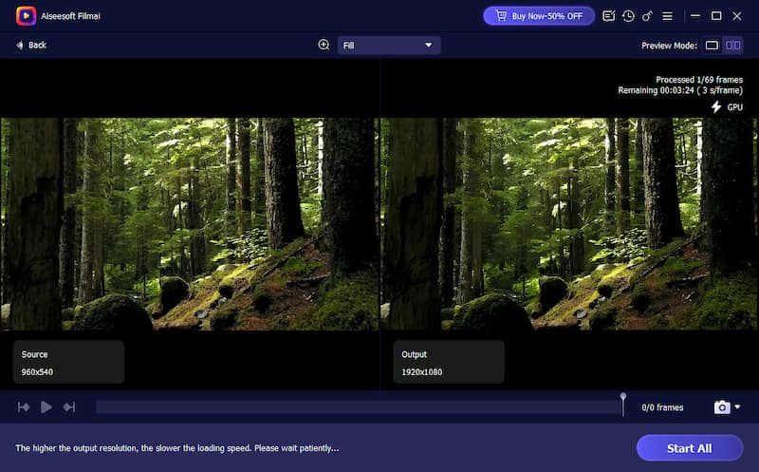The height and width of the screenshot is (472, 759).
Task: Expand the snapshot options arrow
Action: [x=737, y=407]
